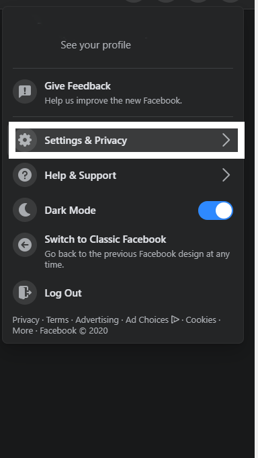
Task: Select Switch to Classic Facebook option
Action: (x=123, y=252)
